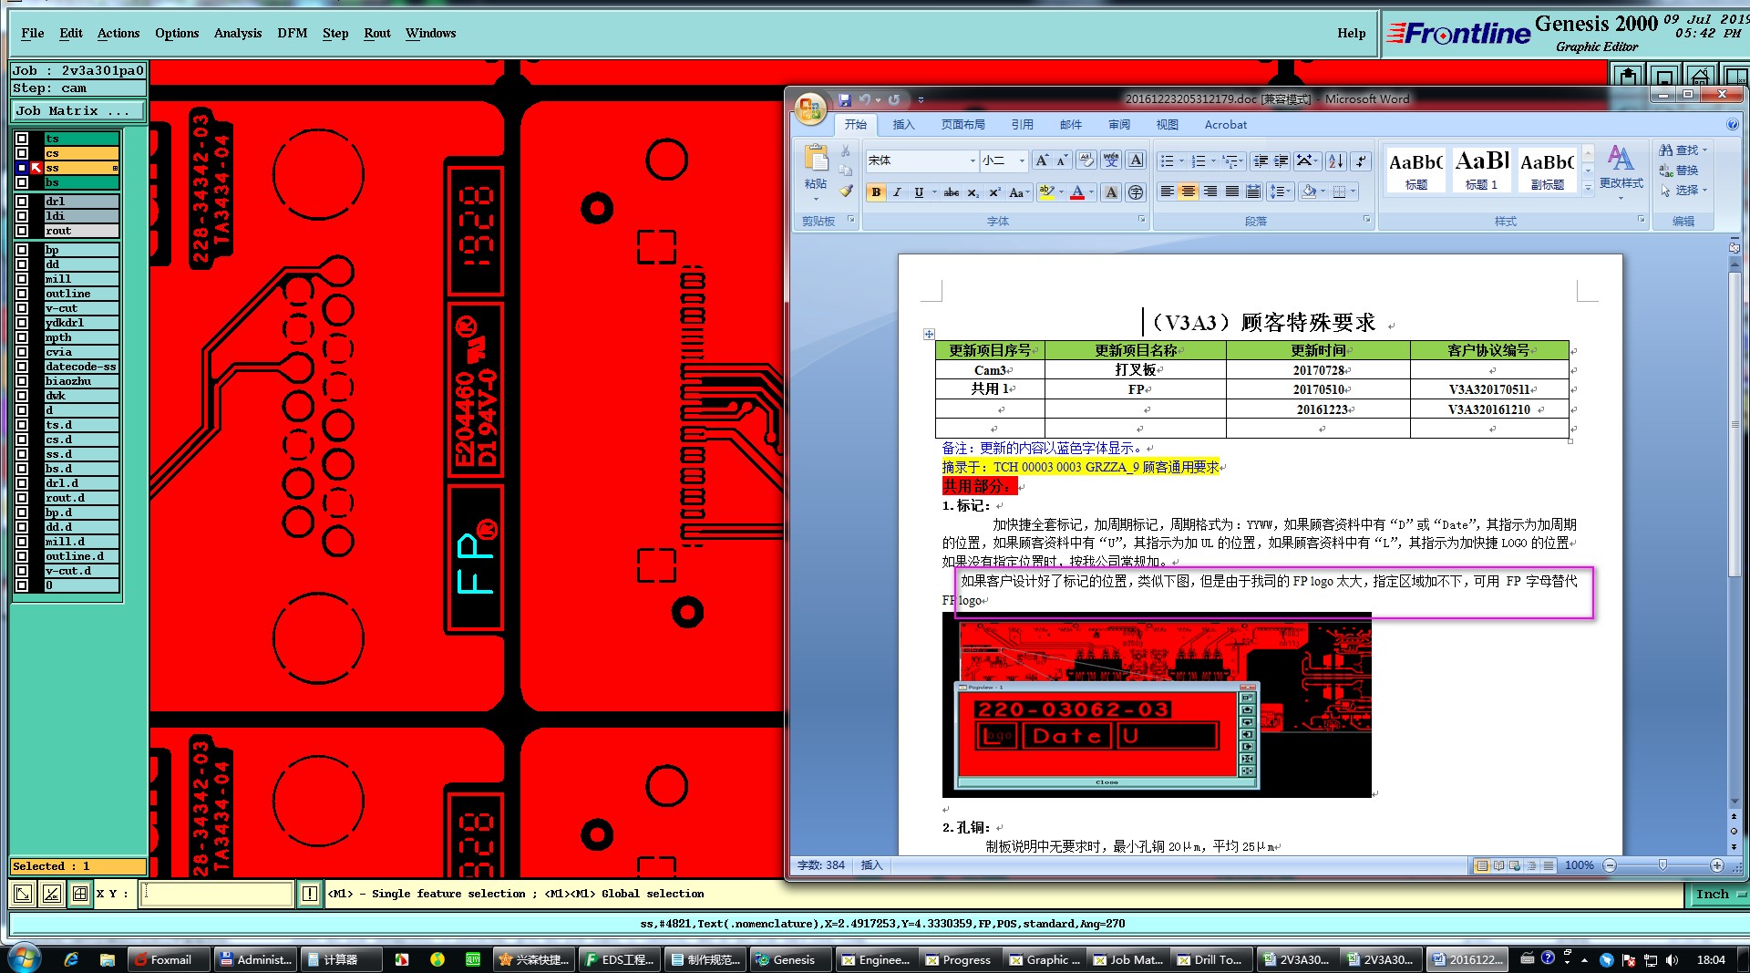The image size is (1750, 973).
Task: Sort text with A-Z sort icon
Action: pyautogui.click(x=1335, y=161)
